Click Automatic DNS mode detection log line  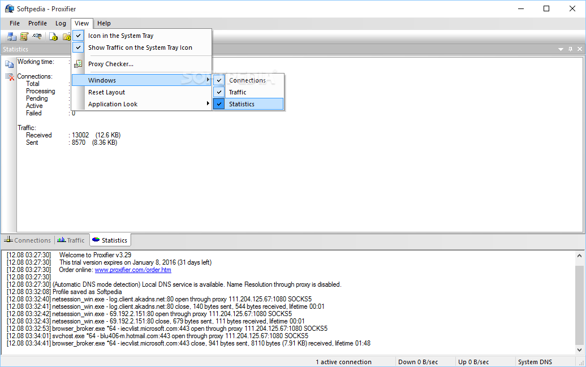pyautogui.click(x=174, y=284)
